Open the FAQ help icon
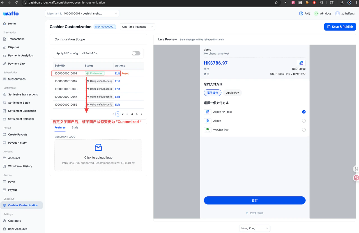 tap(301, 13)
